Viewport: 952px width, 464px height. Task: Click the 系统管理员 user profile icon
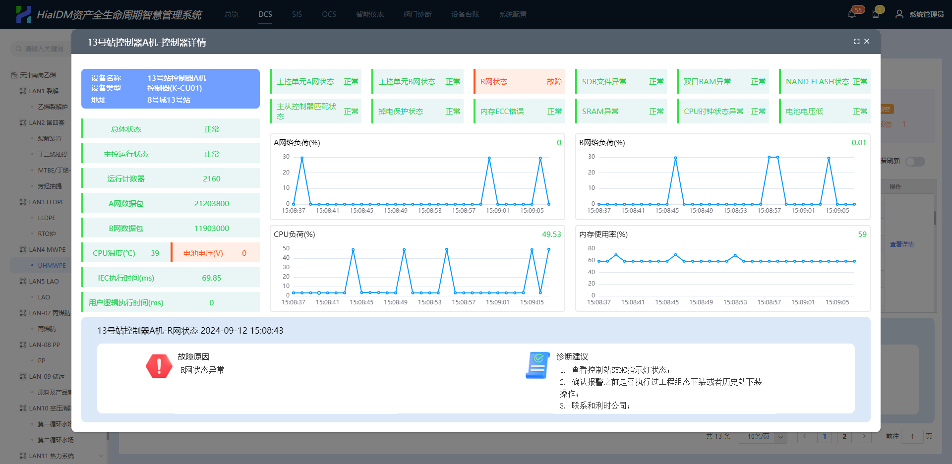(899, 14)
